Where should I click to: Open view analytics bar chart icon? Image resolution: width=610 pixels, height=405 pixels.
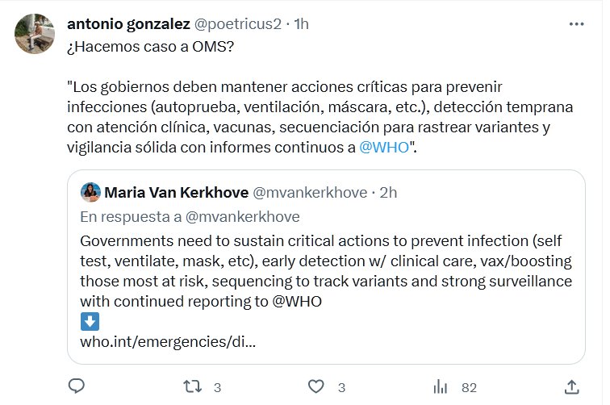(x=441, y=386)
